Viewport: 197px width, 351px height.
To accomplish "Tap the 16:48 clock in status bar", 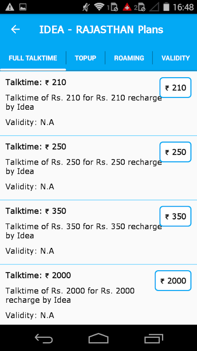I will (x=183, y=7).
